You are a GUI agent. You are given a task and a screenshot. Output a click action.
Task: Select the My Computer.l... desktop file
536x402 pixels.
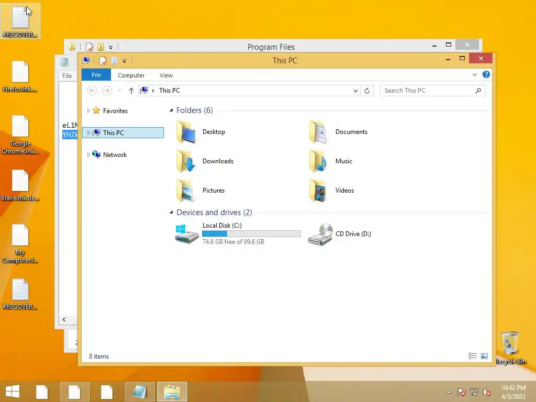coord(20,243)
